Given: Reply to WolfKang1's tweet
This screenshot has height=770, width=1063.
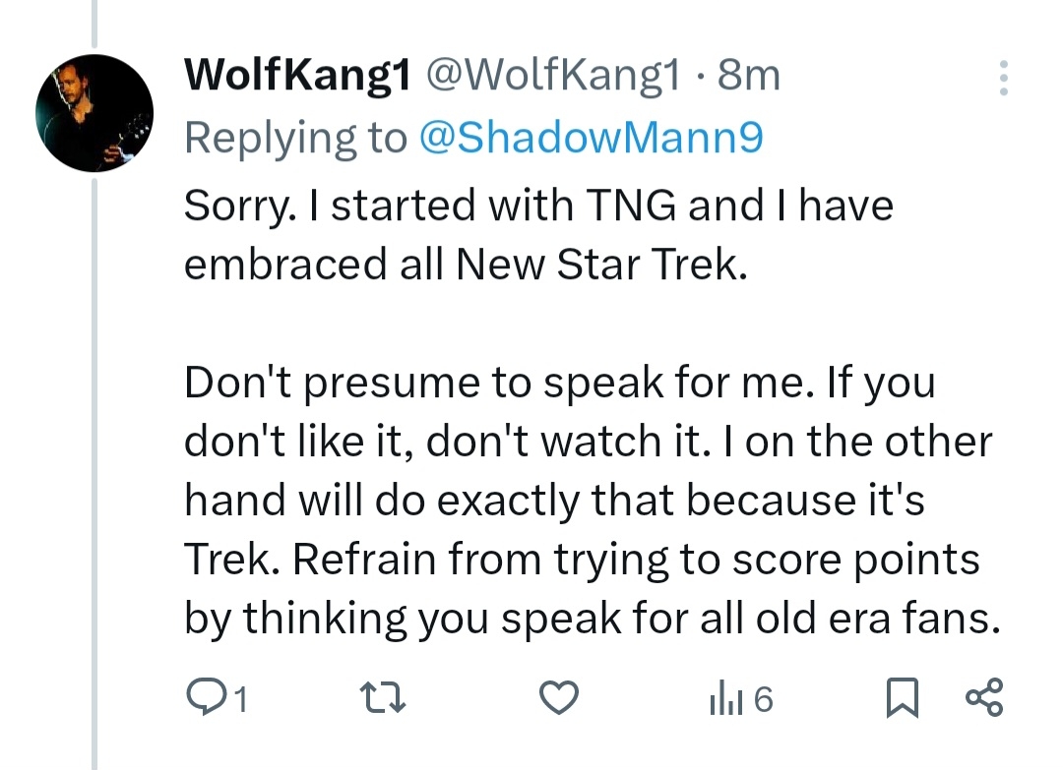Looking at the screenshot, I should tap(205, 699).
